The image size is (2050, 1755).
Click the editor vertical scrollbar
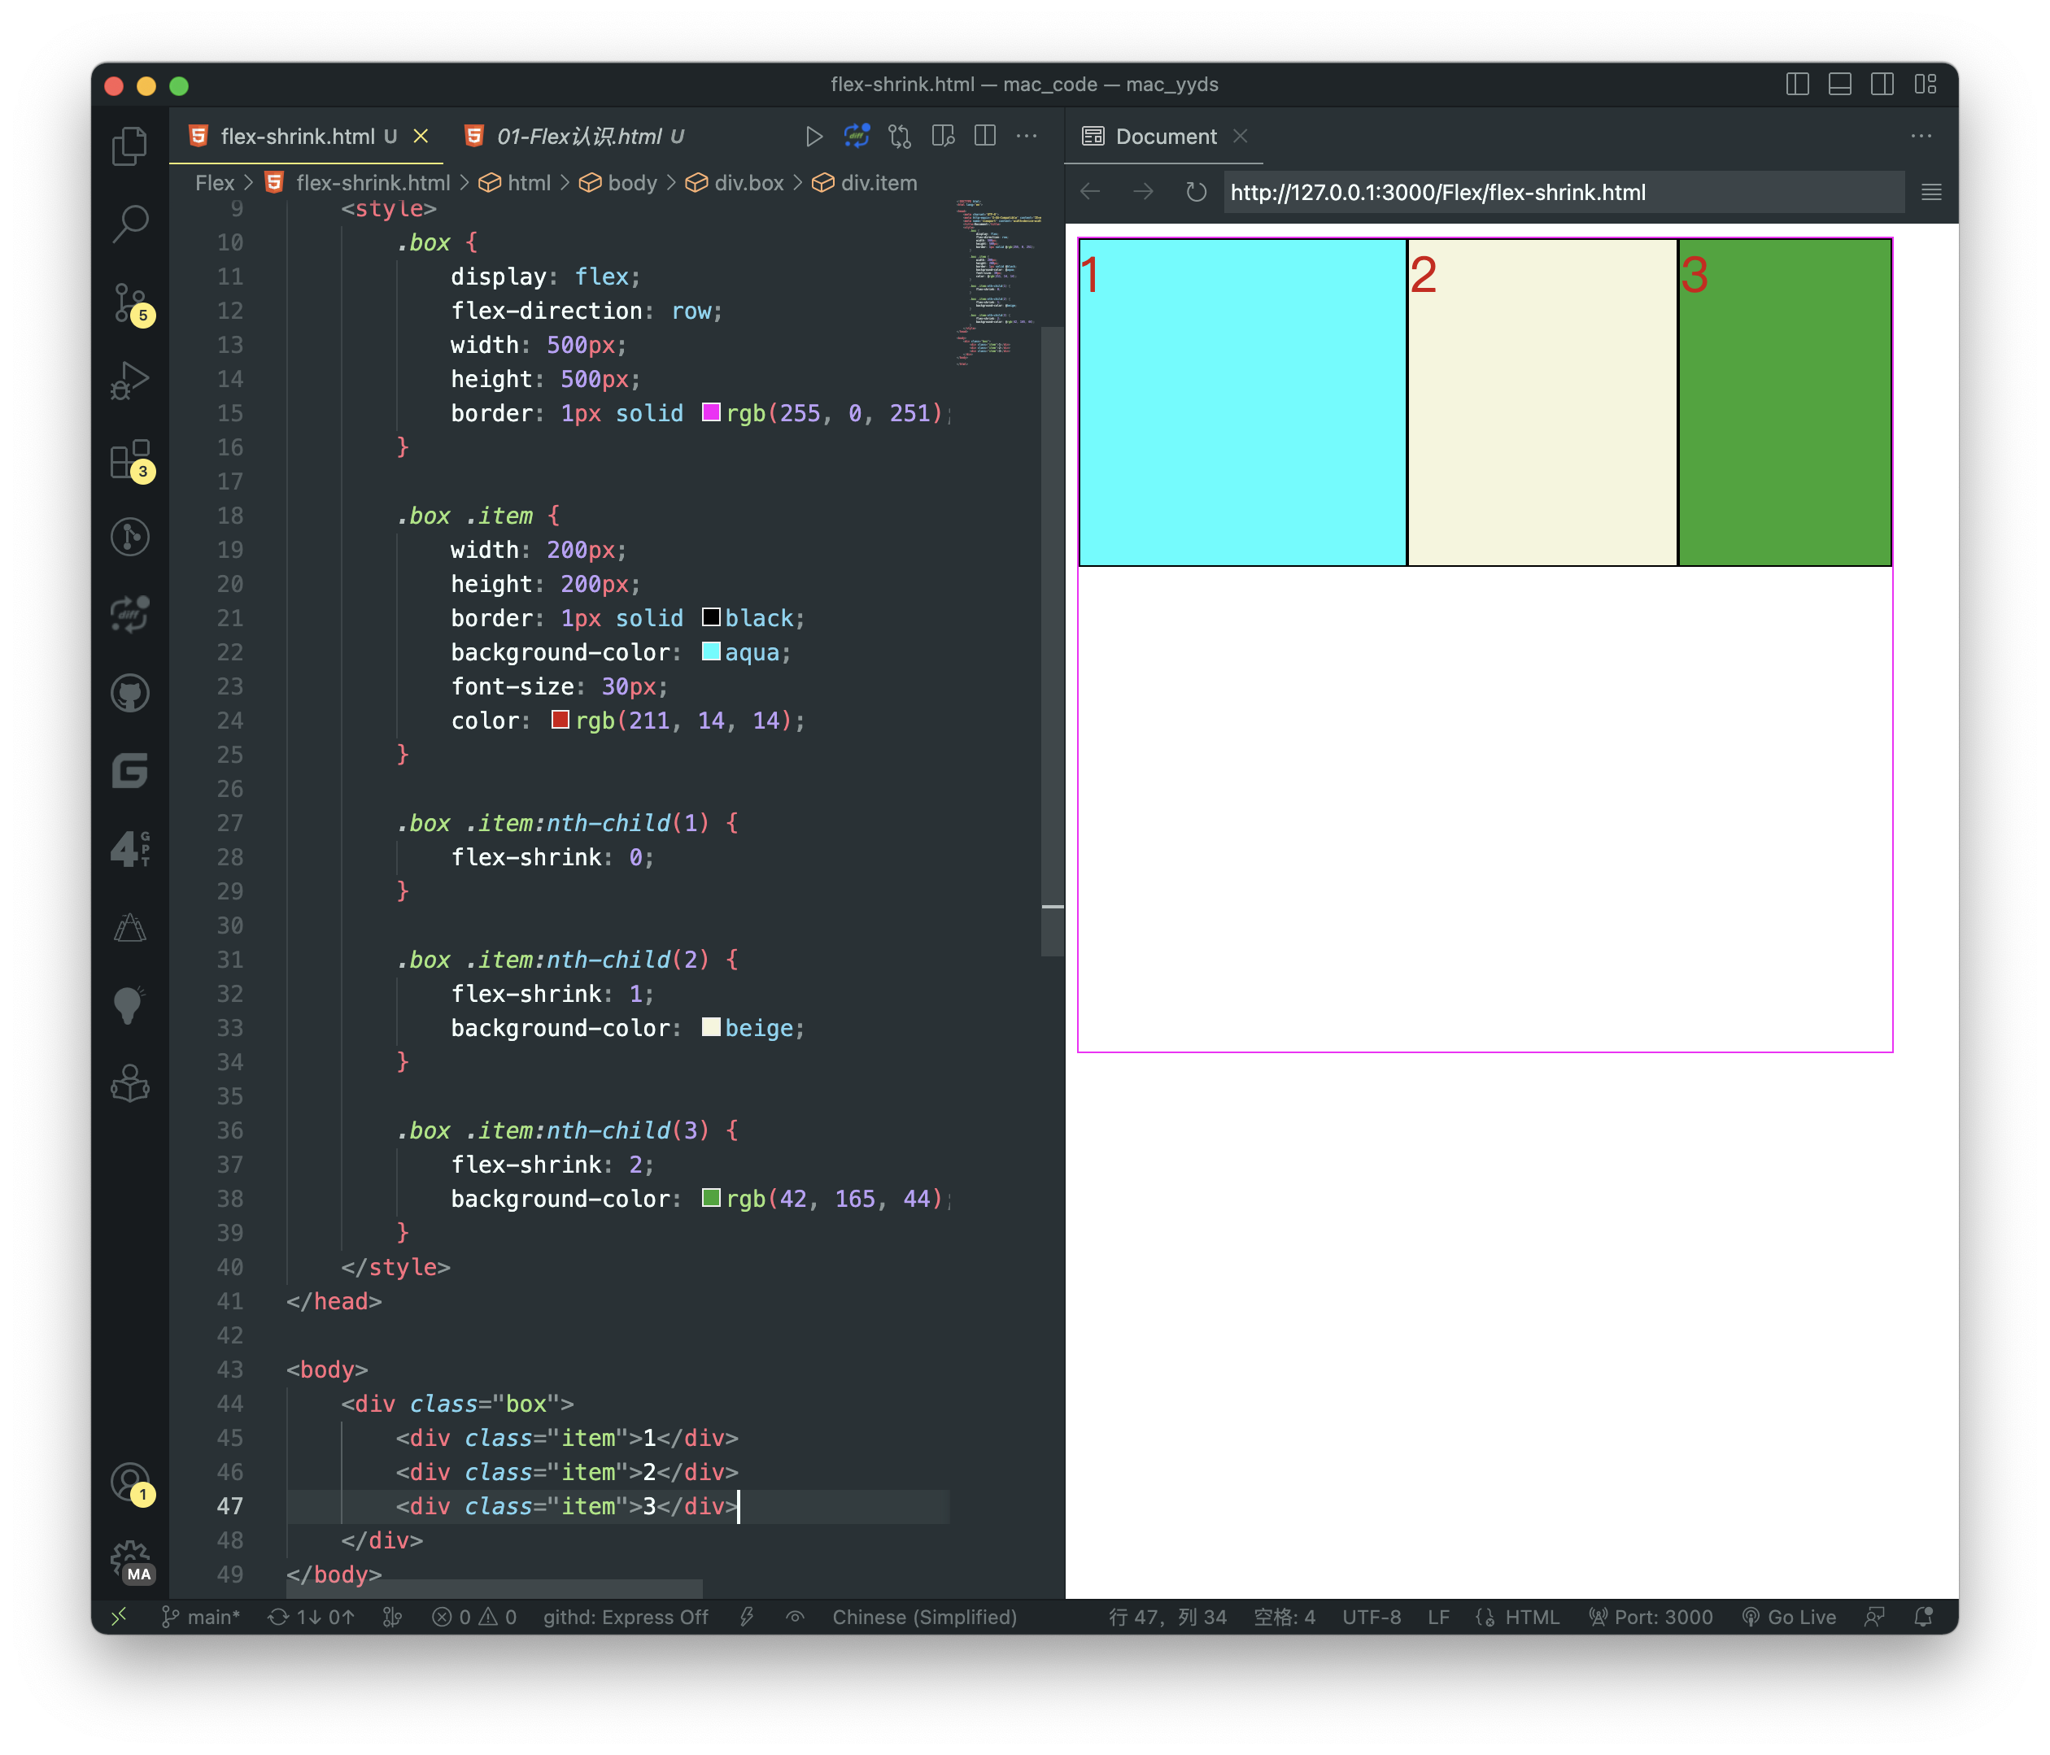[x=1053, y=641]
